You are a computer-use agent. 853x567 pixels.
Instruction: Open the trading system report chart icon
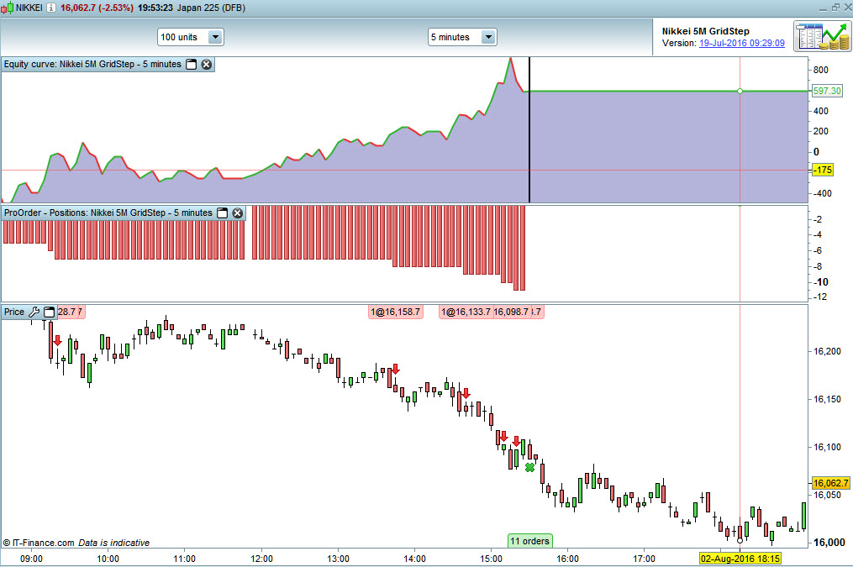tap(822, 36)
